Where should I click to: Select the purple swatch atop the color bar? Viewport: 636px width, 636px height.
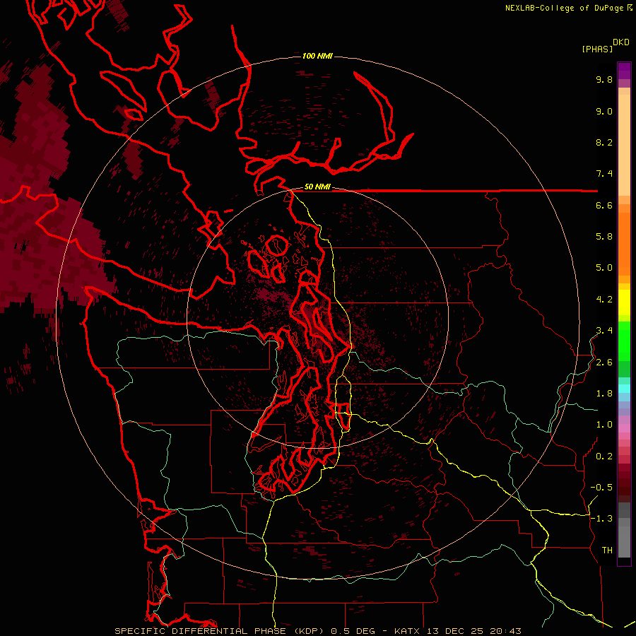coord(624,71)
